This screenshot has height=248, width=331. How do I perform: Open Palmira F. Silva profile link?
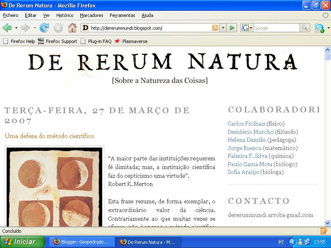pos(247,156)
